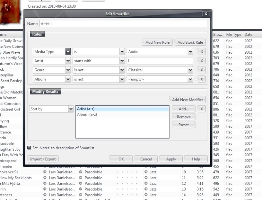Click the 4:11 duration cell
This screenshot has width=262, height=200.
tap(200, 184)
